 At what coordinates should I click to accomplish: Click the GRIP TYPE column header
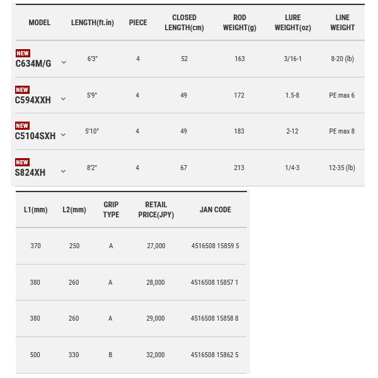click(111, 210)
